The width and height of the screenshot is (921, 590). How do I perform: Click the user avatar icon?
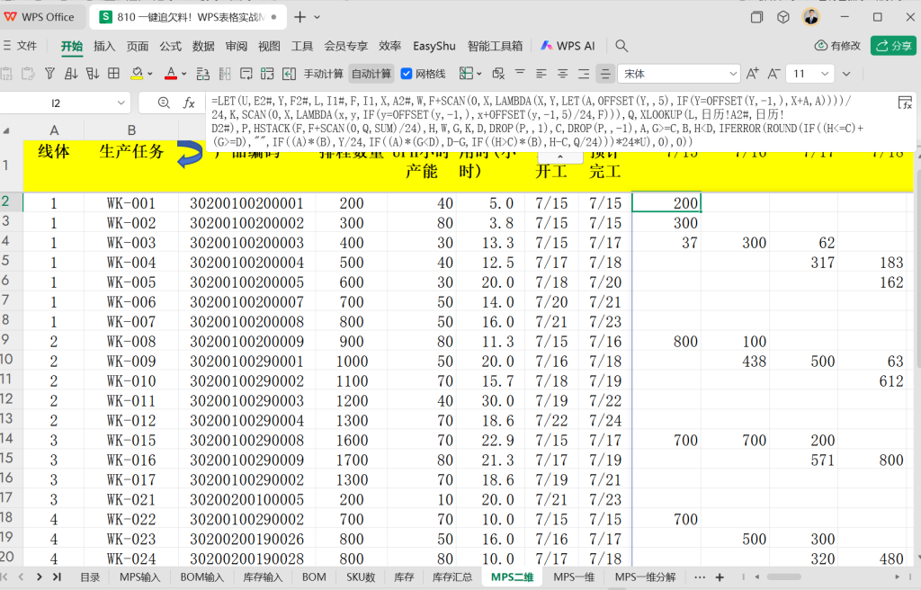[811, 17]
